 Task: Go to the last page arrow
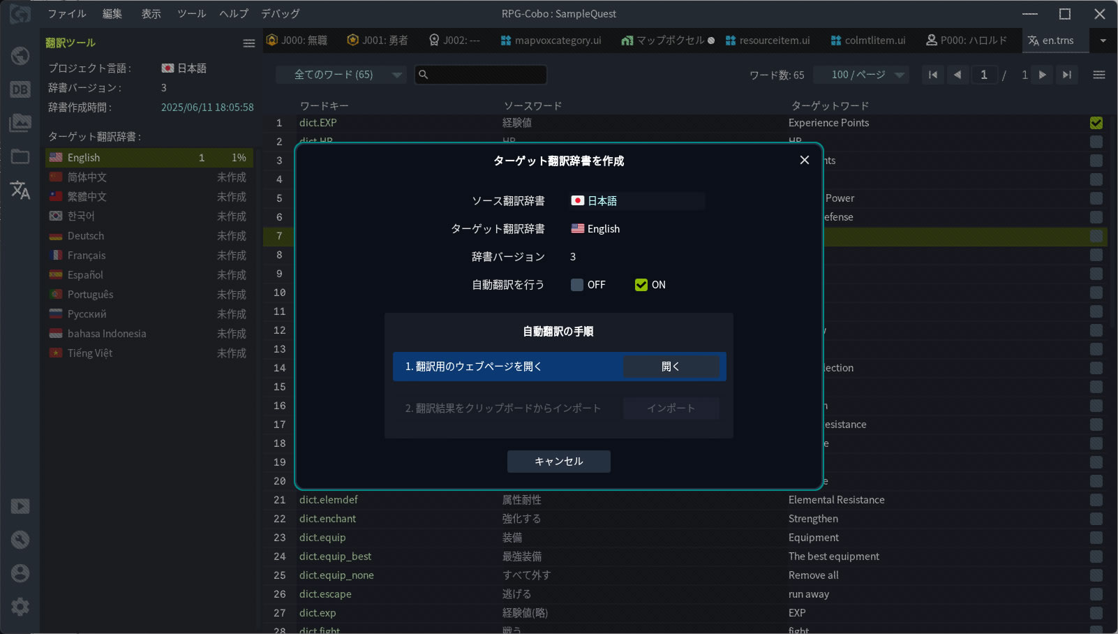click(x=1066, y=75)
